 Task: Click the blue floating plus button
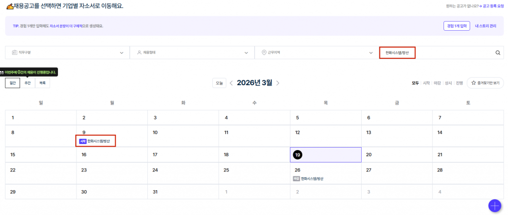tap(494, 205)
